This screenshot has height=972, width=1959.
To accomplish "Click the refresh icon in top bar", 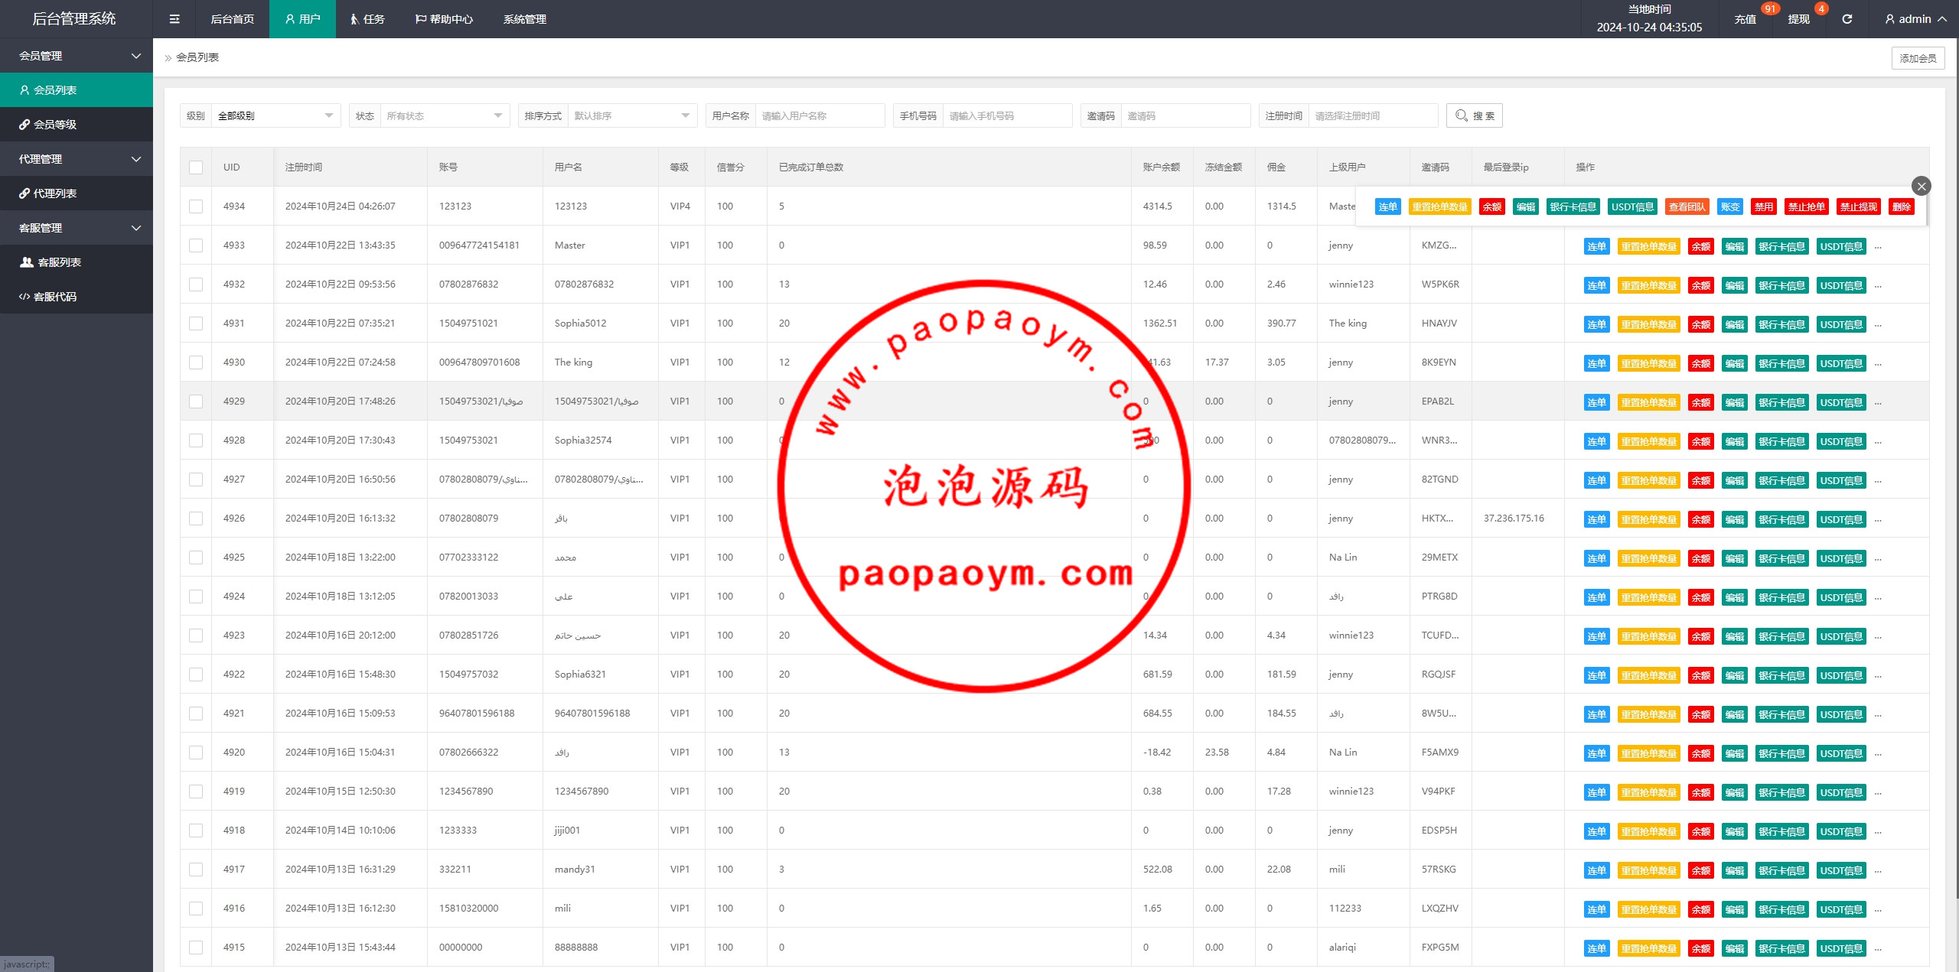I will click(x=1847, y=19).
